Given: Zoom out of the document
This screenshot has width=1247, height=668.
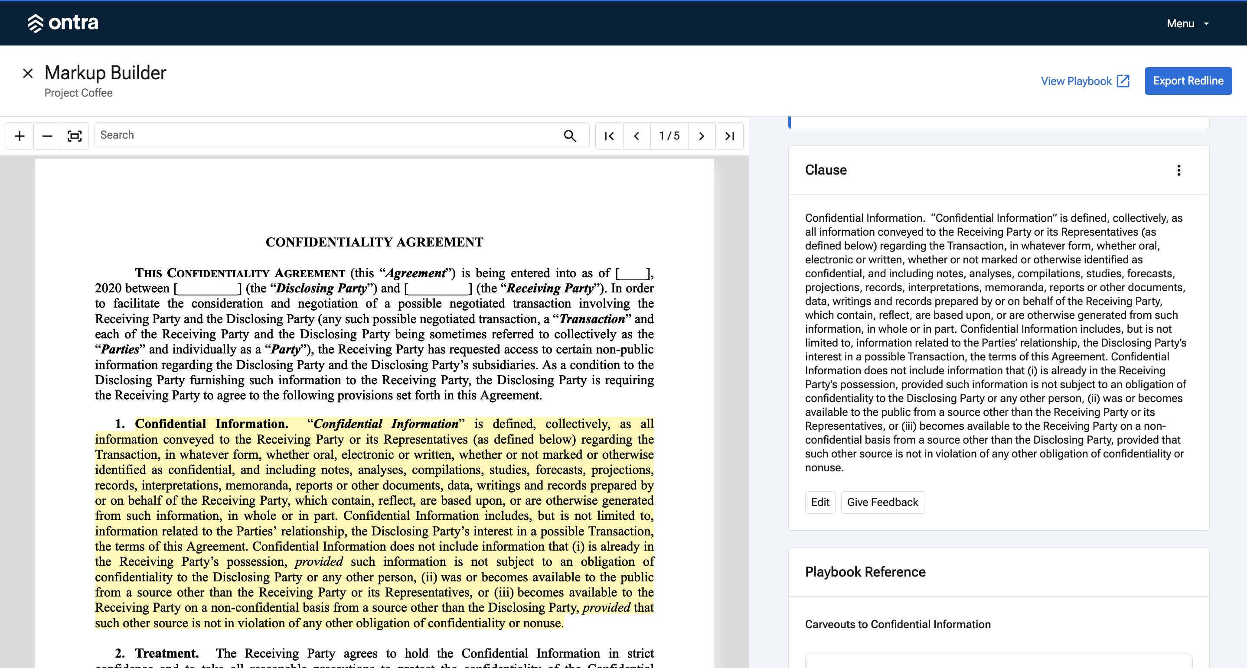Looking at the screenshot, I should tap(47, 136).
